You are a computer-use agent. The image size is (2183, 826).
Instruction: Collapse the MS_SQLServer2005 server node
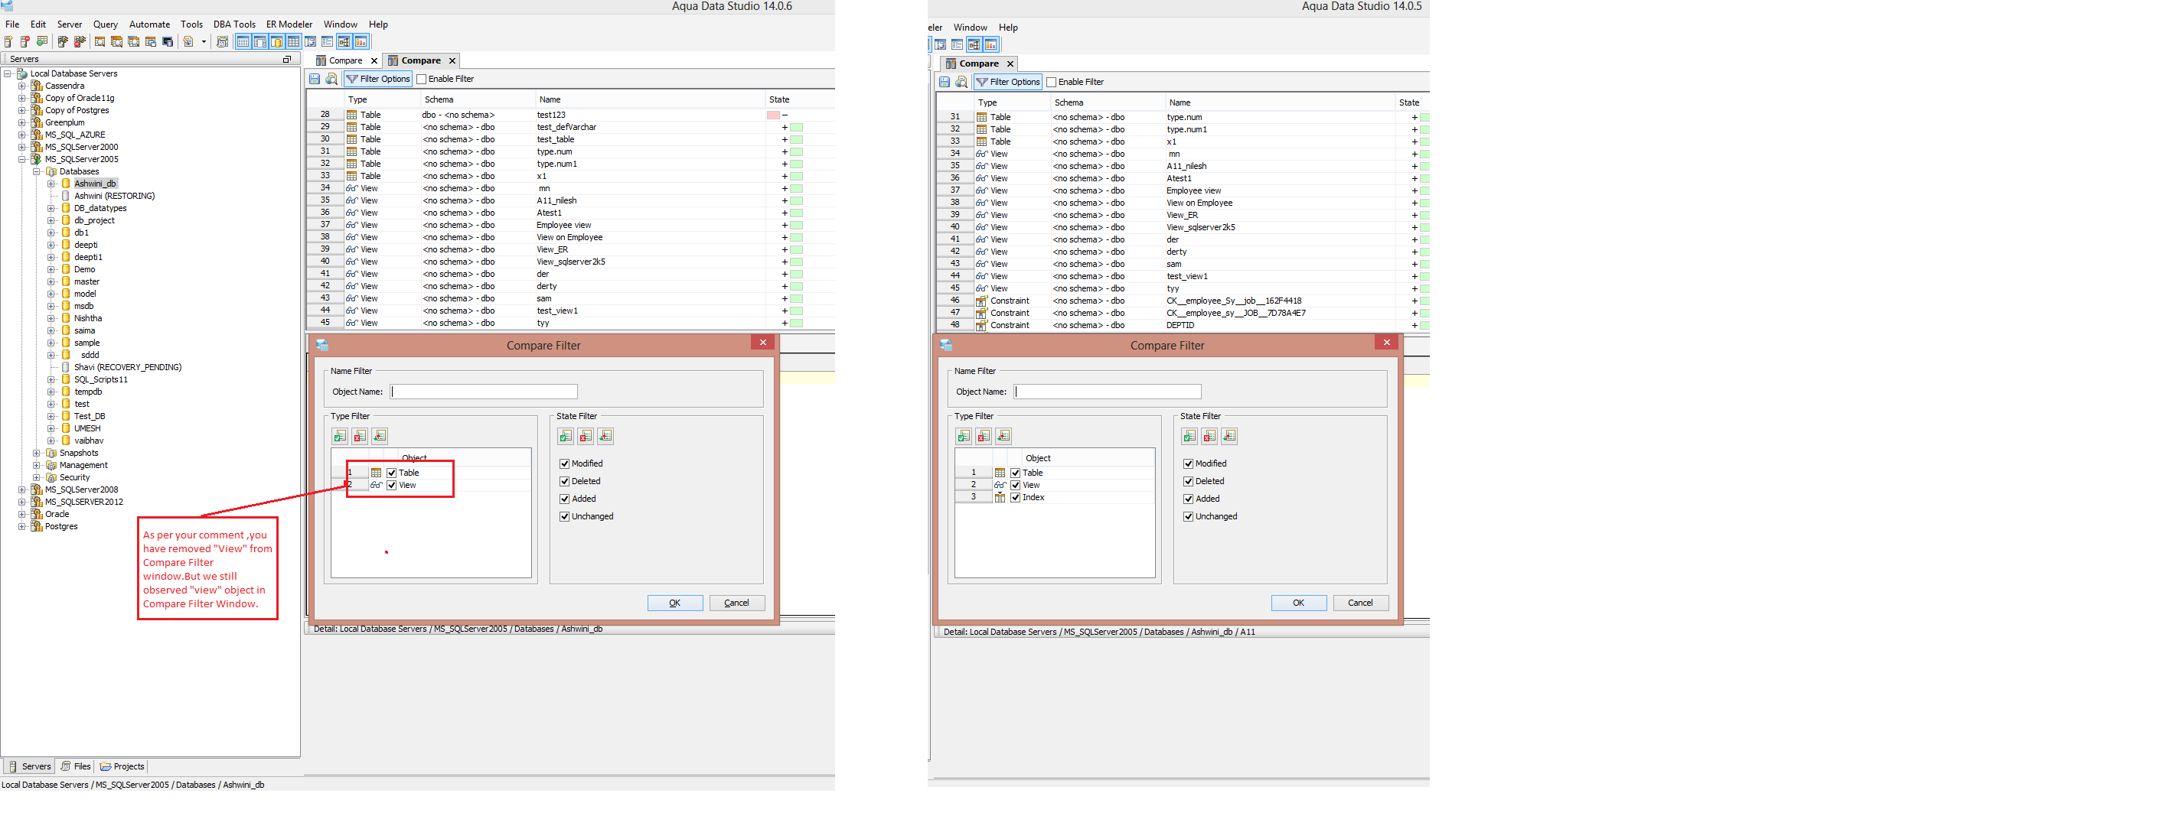pos(22,159)
